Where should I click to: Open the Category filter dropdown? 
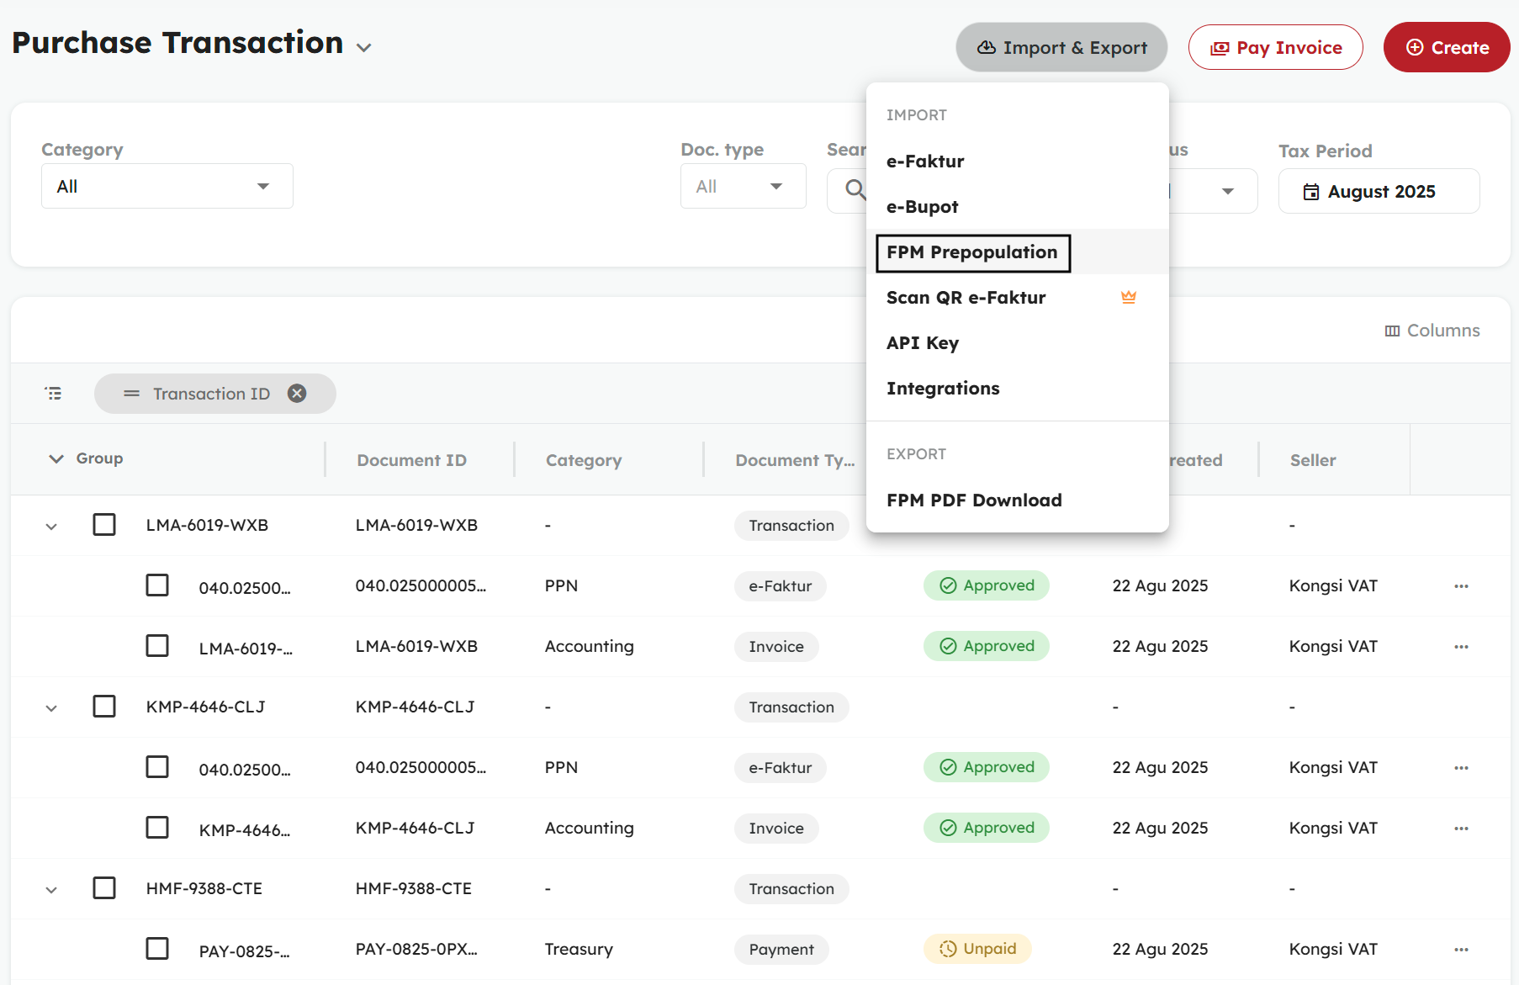(x=167, y=187)
